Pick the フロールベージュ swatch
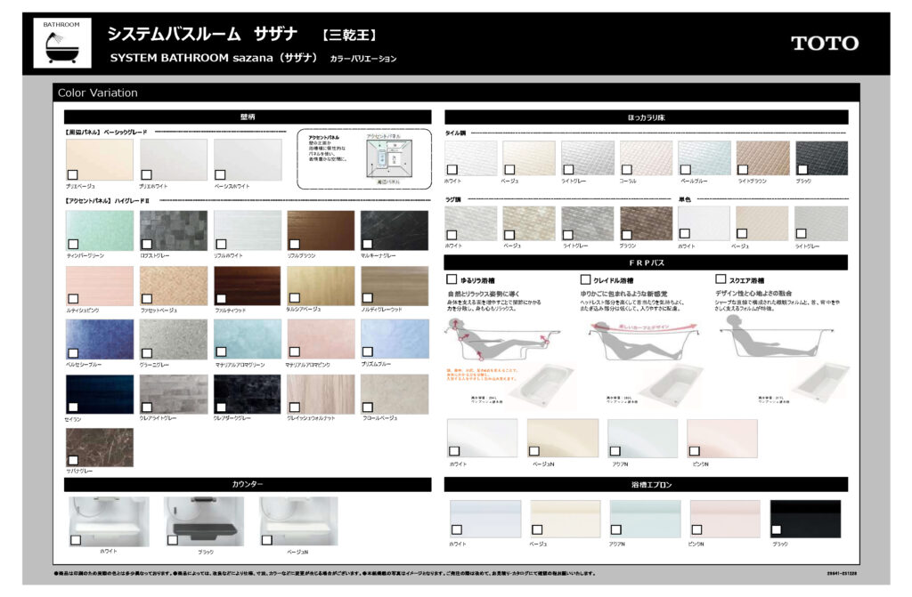This screenshot has height=597, width=912. pos(395,394)
